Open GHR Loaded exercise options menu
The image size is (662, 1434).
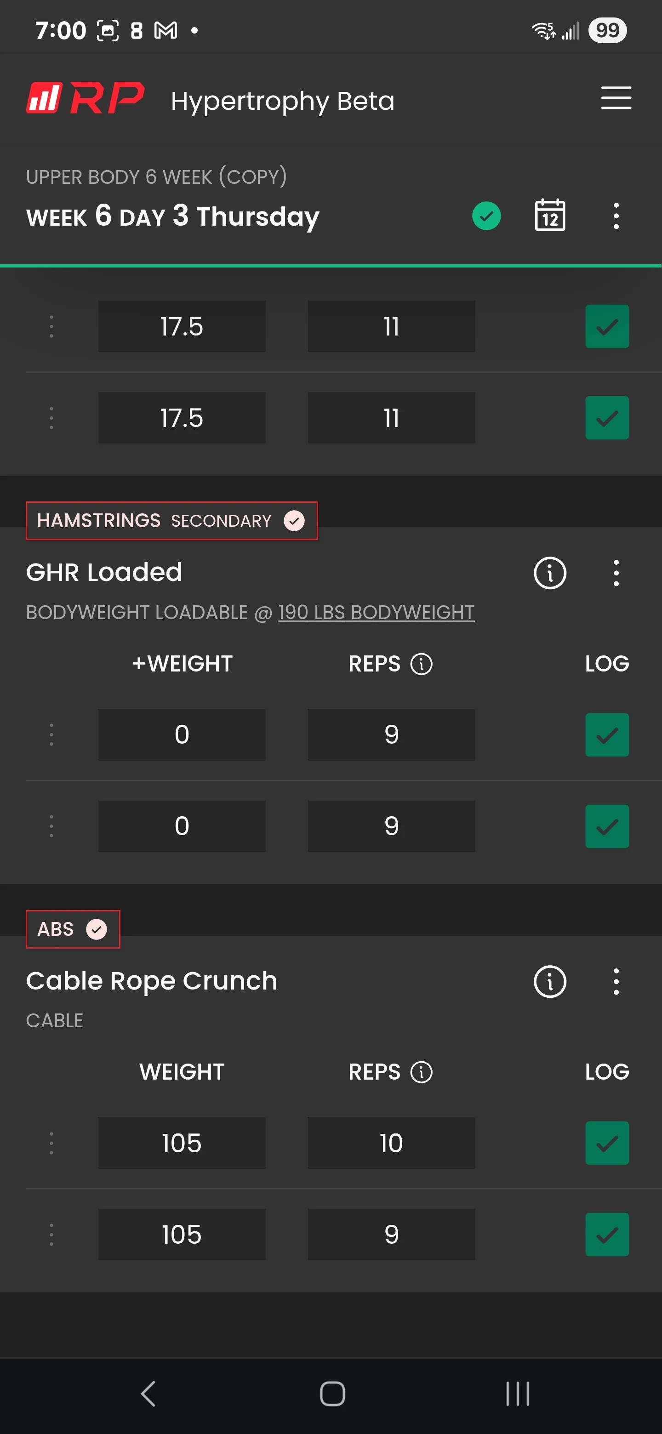pos(616,573)
